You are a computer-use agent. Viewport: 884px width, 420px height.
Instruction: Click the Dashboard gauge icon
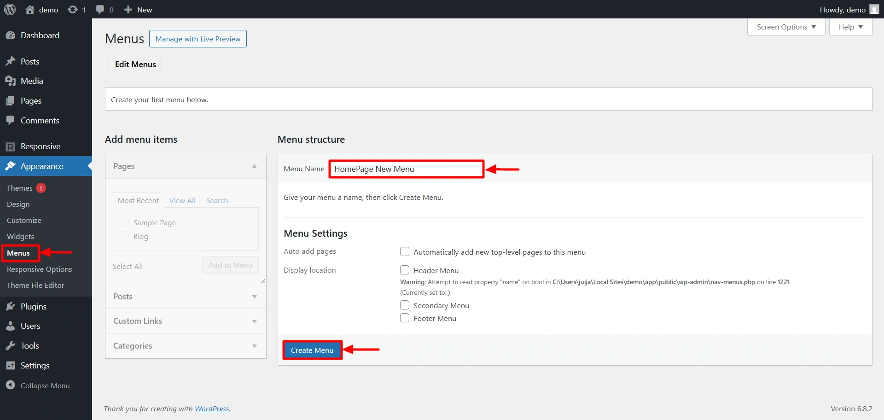(x=10, y=35)
